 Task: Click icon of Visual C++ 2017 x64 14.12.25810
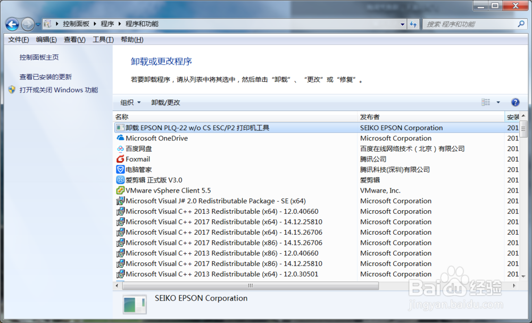point(120,222)
